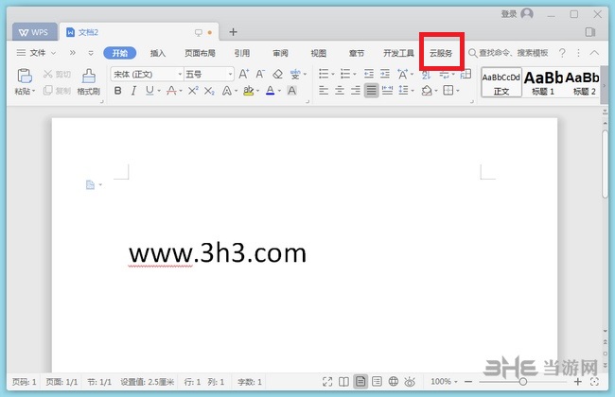This screenshot has height=397, width=615.
Task: Increase paragraph indent
Action: (x=385, y=74)
